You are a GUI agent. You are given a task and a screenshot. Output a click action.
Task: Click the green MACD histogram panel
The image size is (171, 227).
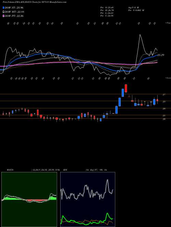click(29, 199)
